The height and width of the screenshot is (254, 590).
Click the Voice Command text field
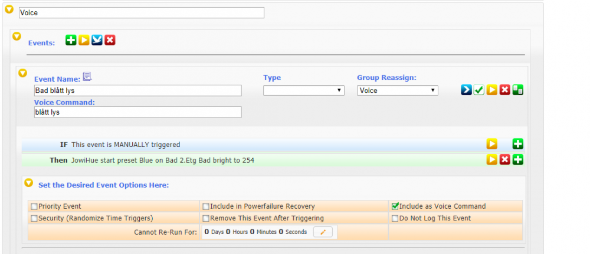[137, 112]
